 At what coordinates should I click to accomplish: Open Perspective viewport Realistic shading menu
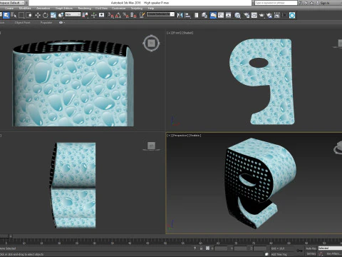click(195, 136)
